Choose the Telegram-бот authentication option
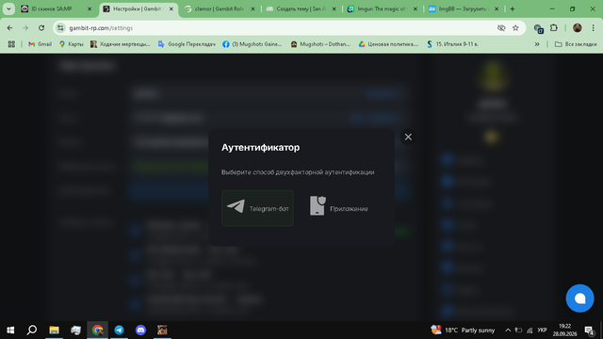The image size is (603, 339). click(257, 208)
